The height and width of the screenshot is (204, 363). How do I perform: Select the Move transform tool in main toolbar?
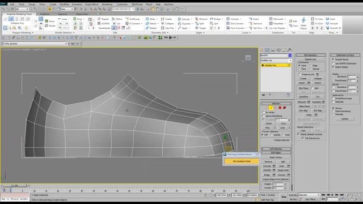coord(49,9)
